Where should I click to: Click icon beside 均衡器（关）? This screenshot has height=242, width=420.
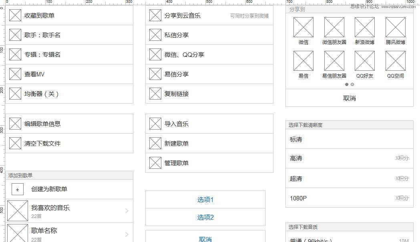pos(15,94)
